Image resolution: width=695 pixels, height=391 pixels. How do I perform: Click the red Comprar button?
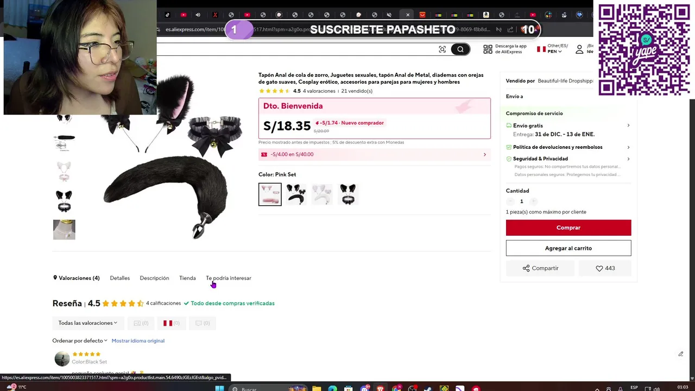tap(568, 228)
